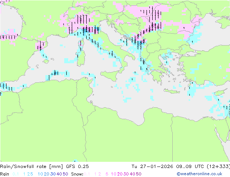Select the Snow legend 10 color value
This screenshot has height=177, width=230.
114,174
